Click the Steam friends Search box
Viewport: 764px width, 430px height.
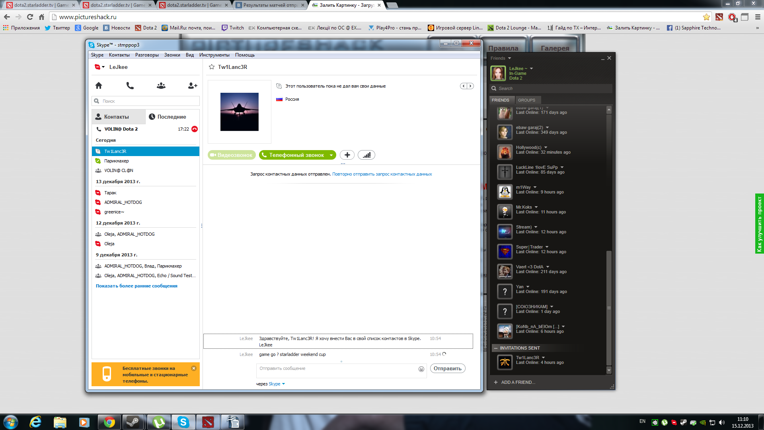click(x=551, y=88)
